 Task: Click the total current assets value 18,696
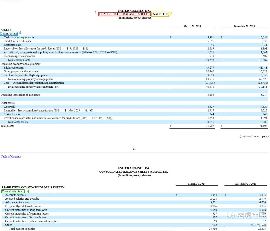pyautogui.click(x=210, y=60)
